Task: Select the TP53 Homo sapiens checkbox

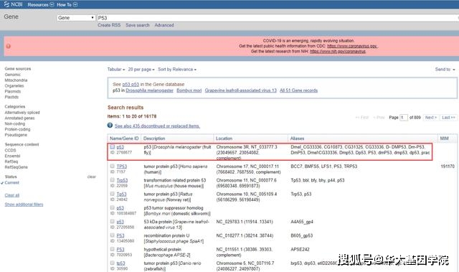Action: [x=112, y=166]
